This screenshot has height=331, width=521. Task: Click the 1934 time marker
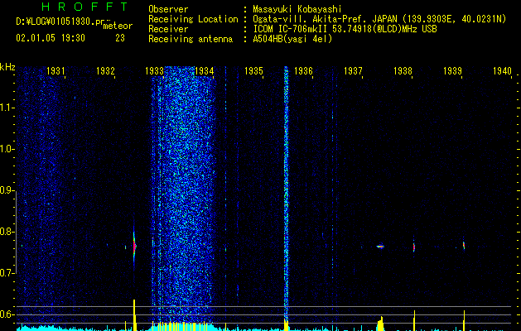[x=204, y=70]
